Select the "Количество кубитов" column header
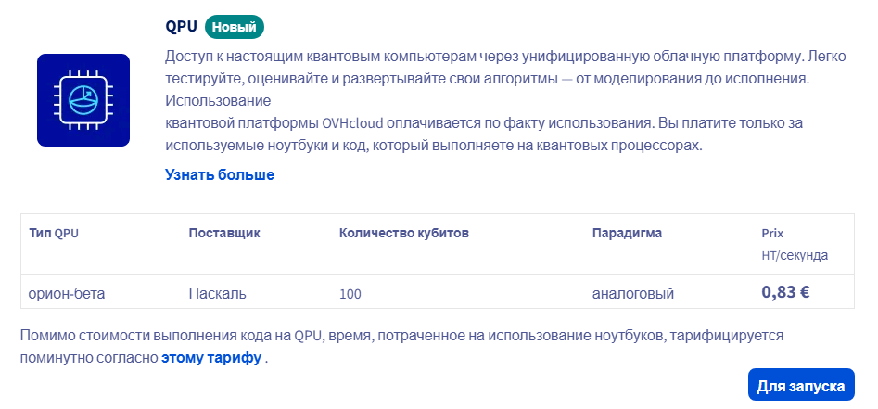Screen dimensions: 878x409 point(404,232)
